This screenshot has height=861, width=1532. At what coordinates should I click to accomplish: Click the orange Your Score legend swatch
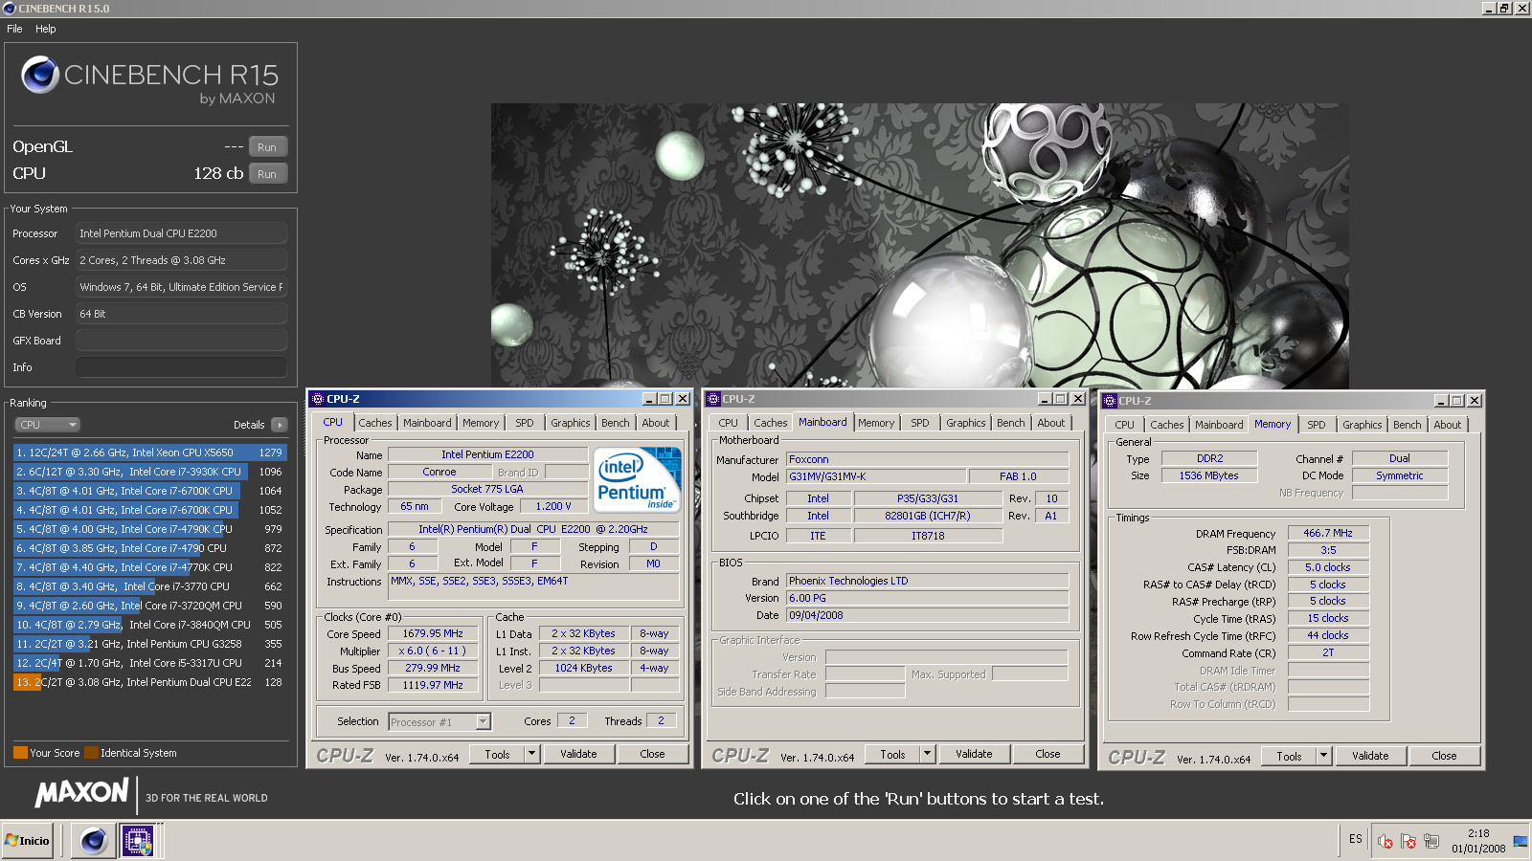click(x=20, y=753)
